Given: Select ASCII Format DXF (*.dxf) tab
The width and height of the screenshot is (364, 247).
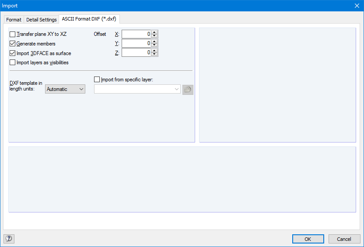Looking at the screenshot, I should coord(89,19).
